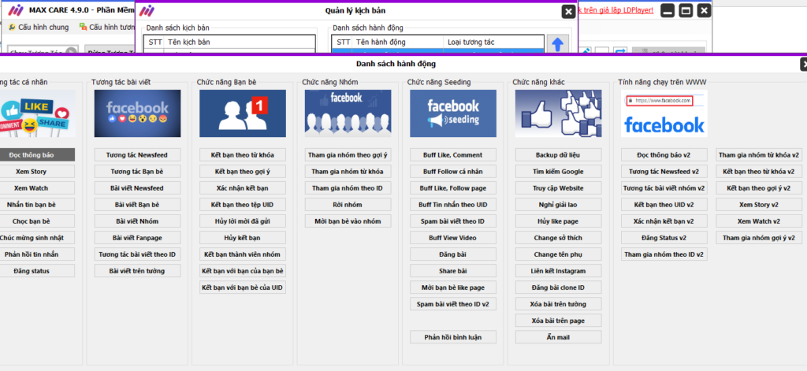Click Kết bạn theo gợi ý button

[243, 172]
